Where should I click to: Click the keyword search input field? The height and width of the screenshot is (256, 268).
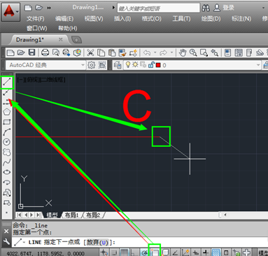pyautogui.click(x=158, y=8)
